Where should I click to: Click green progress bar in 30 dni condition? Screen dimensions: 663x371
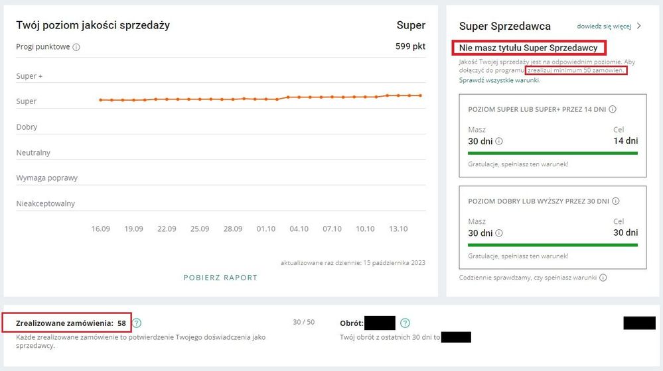coord(552,244)
